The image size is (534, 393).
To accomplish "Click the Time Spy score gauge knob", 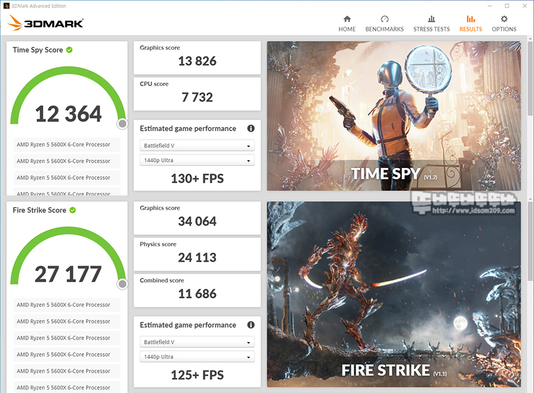I will click(122, 123).
